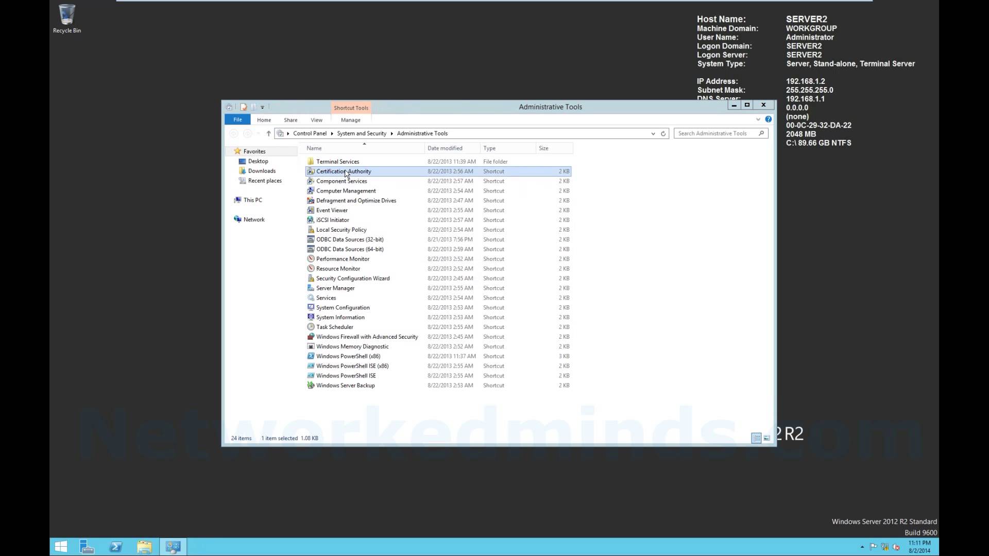The height and width of the screenshot is (556, 989).
Task: Switch to the View ribbon tab
Action: point(316,120)
